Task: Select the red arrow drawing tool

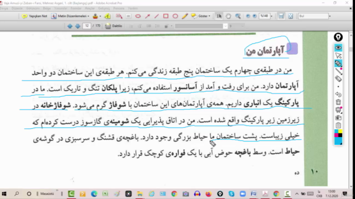Action: coord(148,16)
